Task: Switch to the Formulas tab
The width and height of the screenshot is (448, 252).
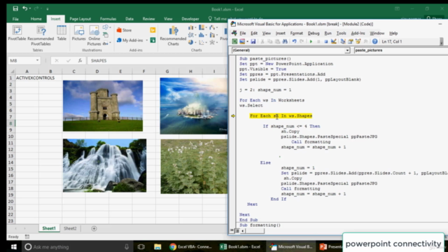Action: [x=108, y=19]
